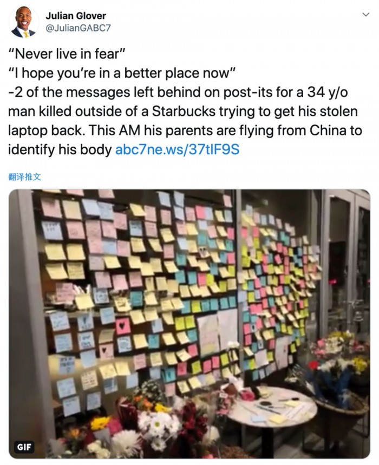Click the 翻译推文 translate tweet link

25,176
